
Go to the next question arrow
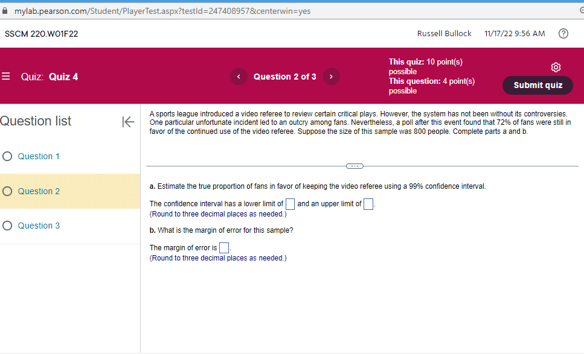[x=331, y=77]
